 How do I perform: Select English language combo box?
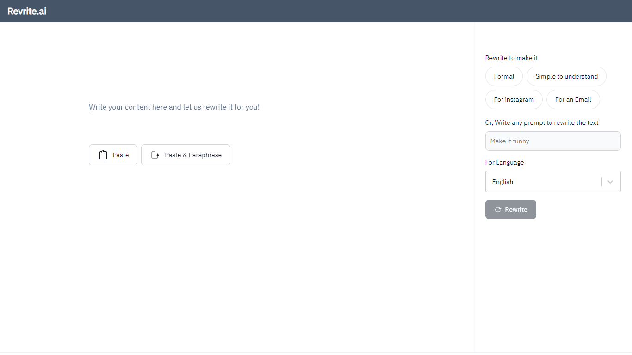click(x=553, y=182)
